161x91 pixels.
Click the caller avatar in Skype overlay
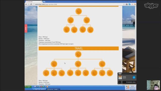120,77
